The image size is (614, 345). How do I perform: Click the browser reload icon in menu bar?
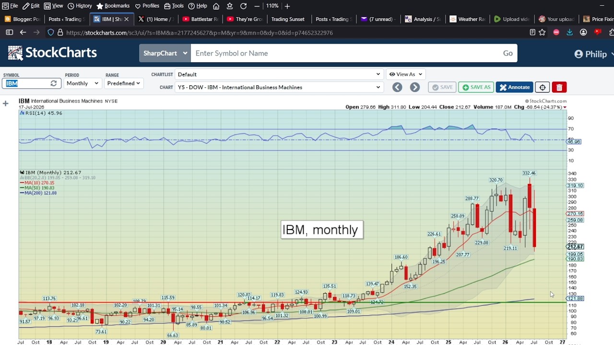243,6
